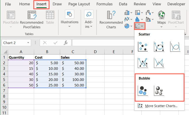The image size is (189, 115).
Task: Insert a 3-D Bubble chart
Action: [x=159, y=91]
